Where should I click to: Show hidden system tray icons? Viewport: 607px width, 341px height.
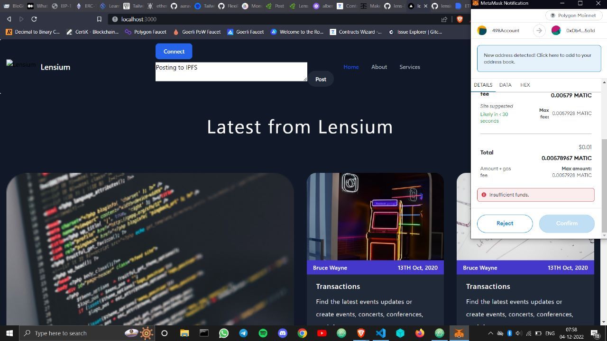click(490, 333)
